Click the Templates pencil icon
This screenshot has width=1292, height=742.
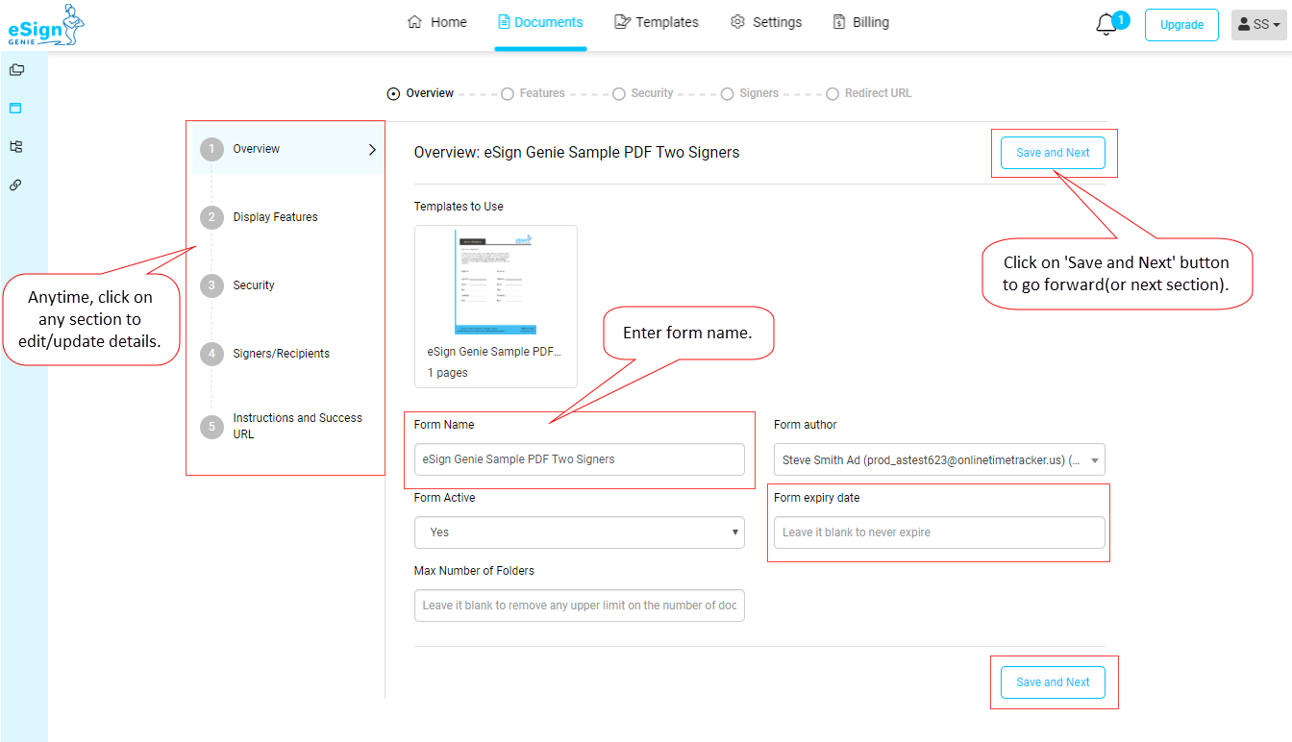(622, 22)
